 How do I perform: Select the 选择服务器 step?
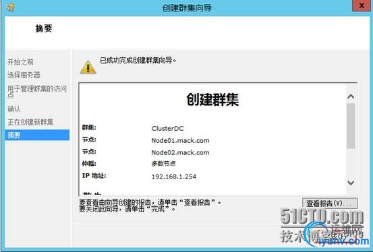tap(24, 75)
